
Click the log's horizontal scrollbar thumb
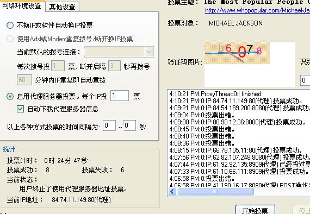click(215, 192)
